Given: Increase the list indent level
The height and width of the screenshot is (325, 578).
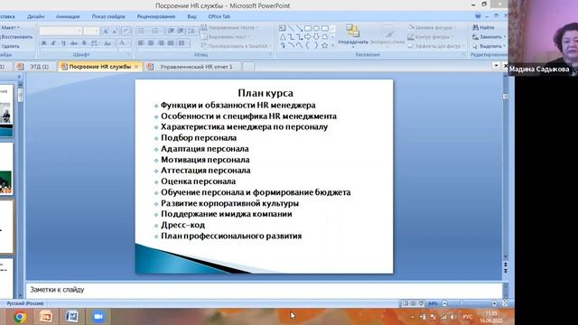Looking at the screenshot, I should (x=181, y=32).
